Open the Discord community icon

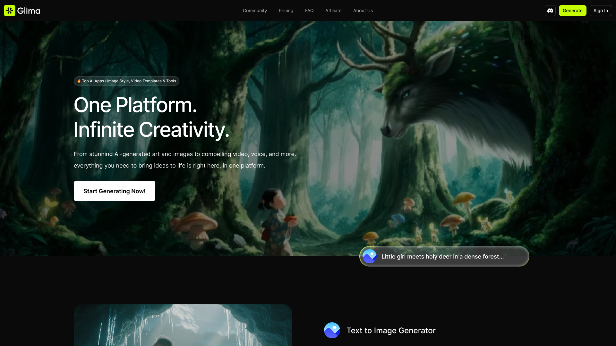(x=550, y=11)
